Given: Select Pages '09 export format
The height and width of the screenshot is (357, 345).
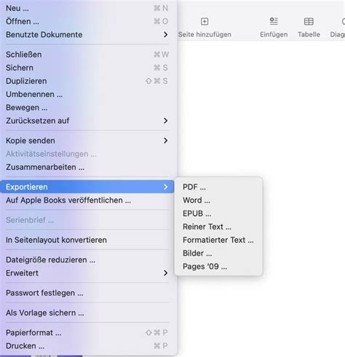Looking at the screenshot, I should click(218, 267).
